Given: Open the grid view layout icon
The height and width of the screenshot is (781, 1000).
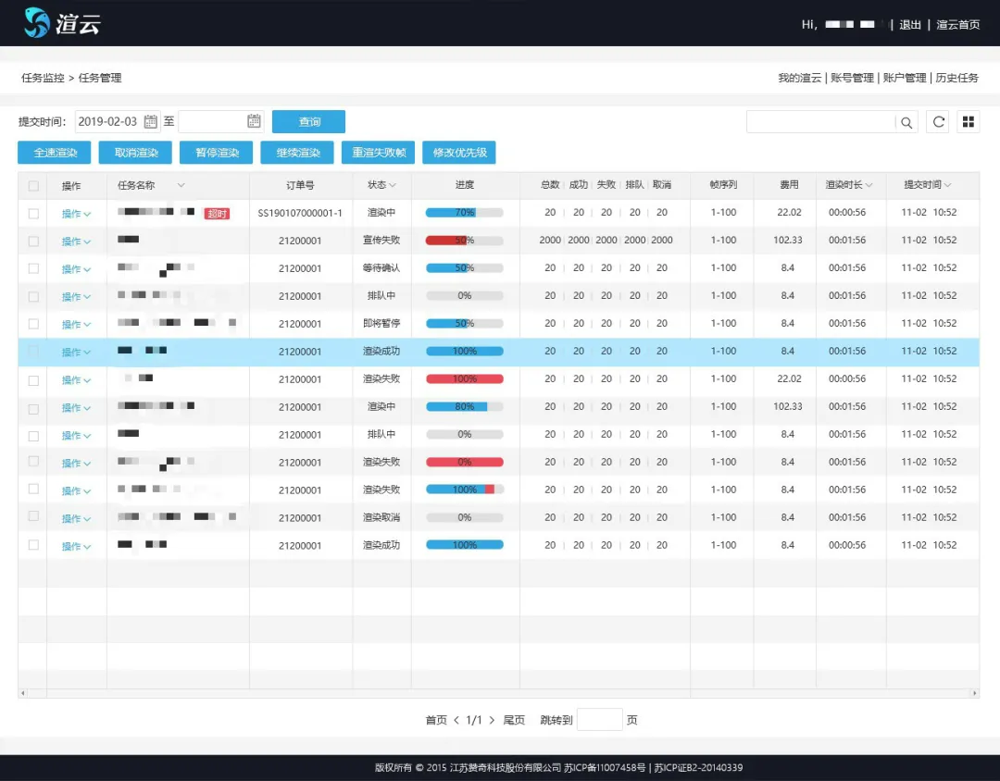Looking at the screenshot, I should tap(968, 122).
